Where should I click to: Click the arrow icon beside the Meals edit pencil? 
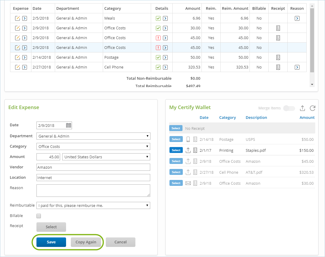pyautogui.click(x=25, y=18)
